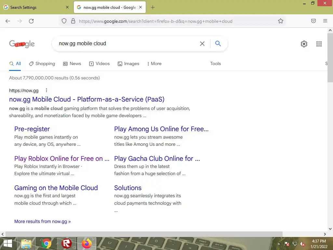This screenshot has height=250, width=333.
Task: Open Gaming on the Mobile Cloud link
Action: click(56, 188)
